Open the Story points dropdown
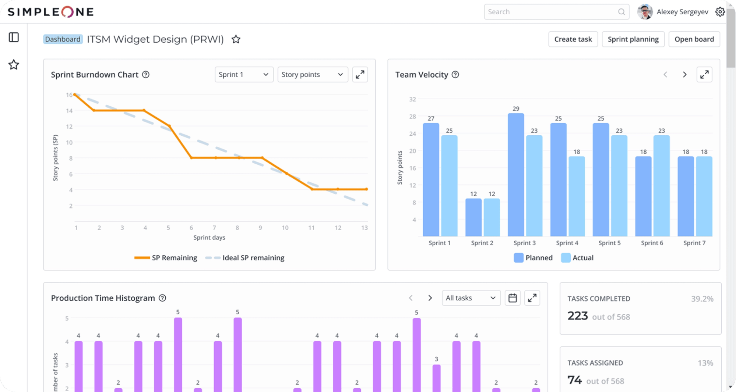Image resolution: width=736 pixels, height=392 pixels. 313,75
